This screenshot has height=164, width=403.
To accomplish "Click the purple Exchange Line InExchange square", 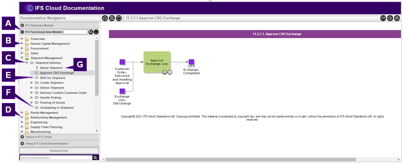I will click(122, 91).
